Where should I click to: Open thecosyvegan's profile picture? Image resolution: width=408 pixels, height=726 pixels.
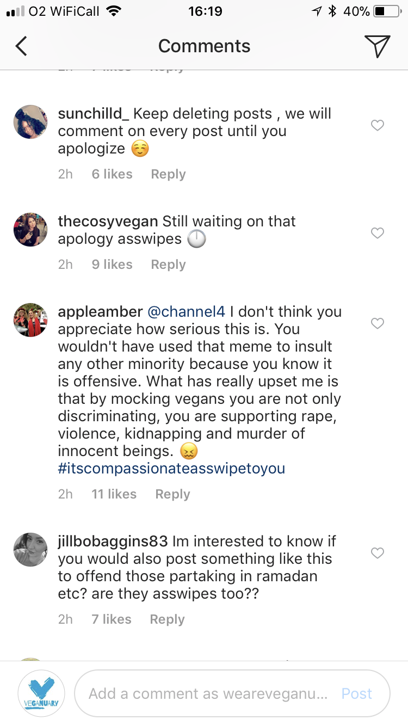[30, 229]
